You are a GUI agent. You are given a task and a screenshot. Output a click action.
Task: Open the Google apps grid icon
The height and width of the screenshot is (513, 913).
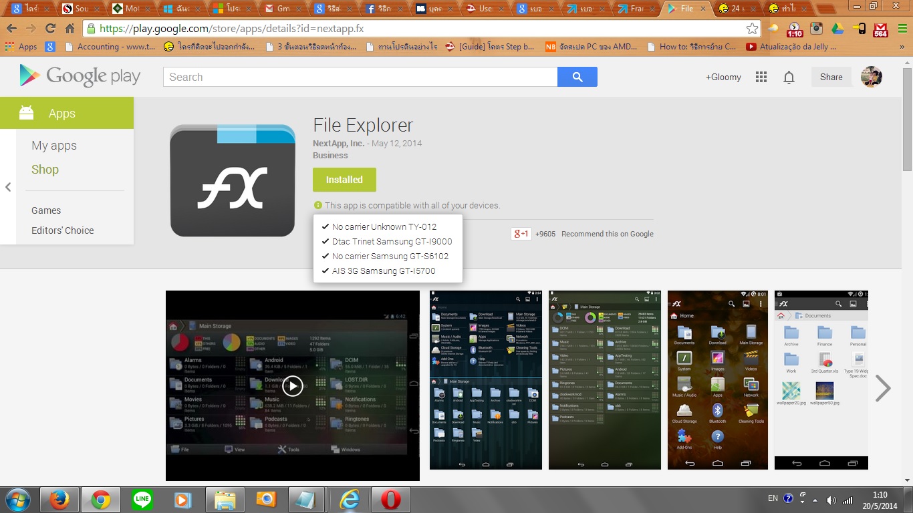(x=761, y=77)
